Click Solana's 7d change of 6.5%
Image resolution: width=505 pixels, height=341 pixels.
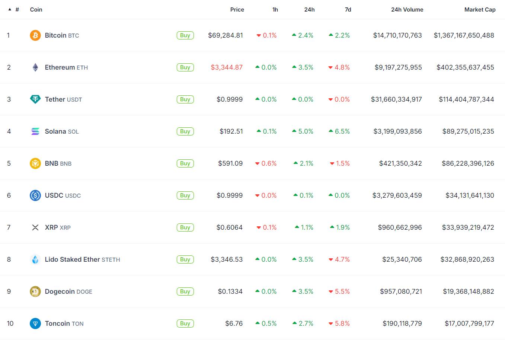(x=339, y=131)
